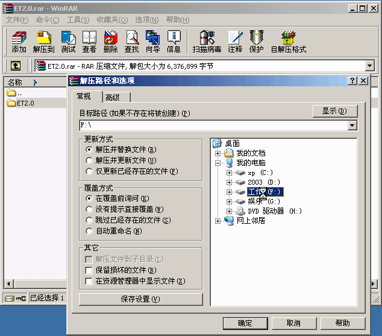
Task: Click the 解压到 (Extract To) toolbar icon
Action: point(43,41)
